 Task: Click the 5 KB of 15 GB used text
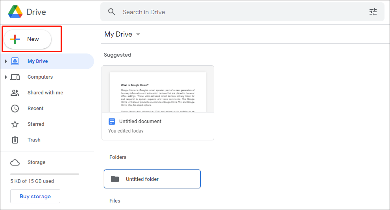(32, 181)
